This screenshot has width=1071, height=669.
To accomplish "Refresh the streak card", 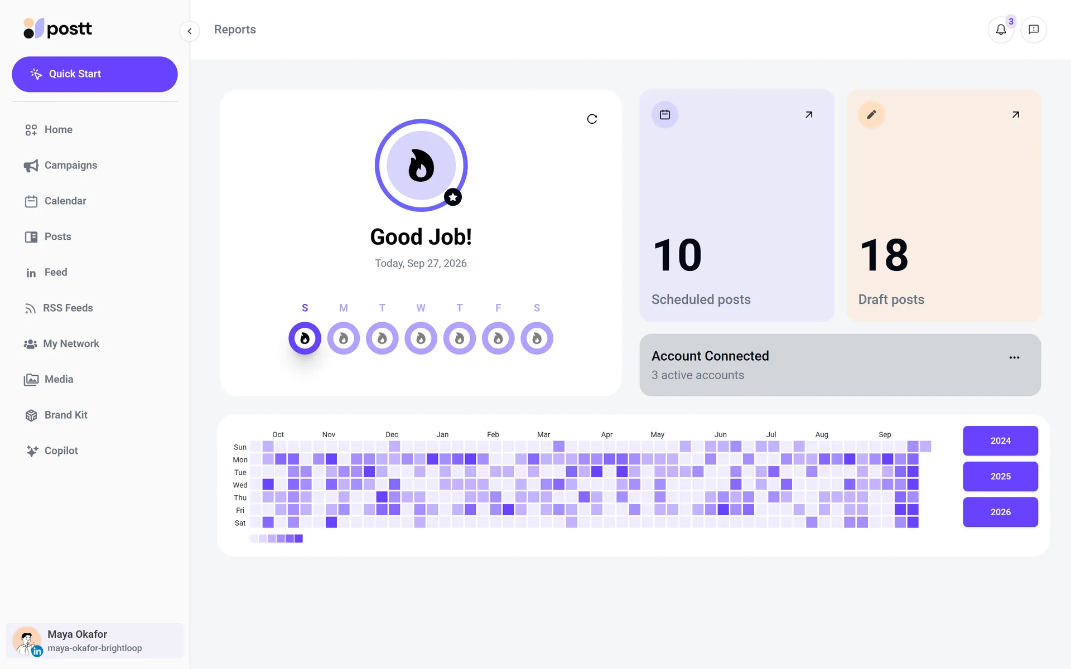I will 592,119.
